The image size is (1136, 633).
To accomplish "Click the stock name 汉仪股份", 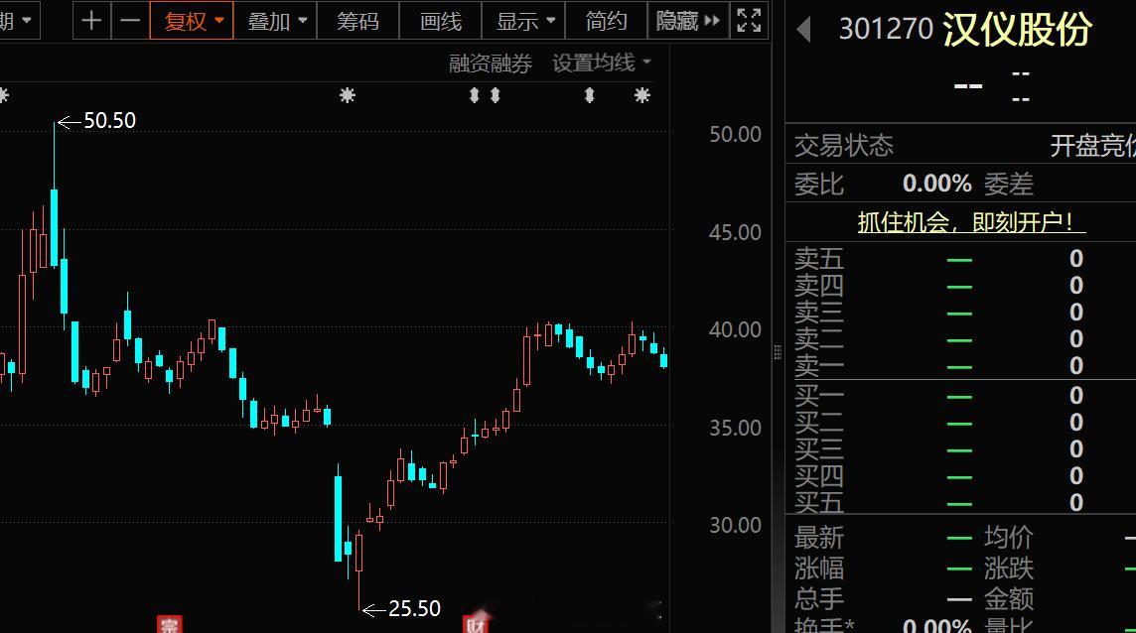I will click(1017, 30).
